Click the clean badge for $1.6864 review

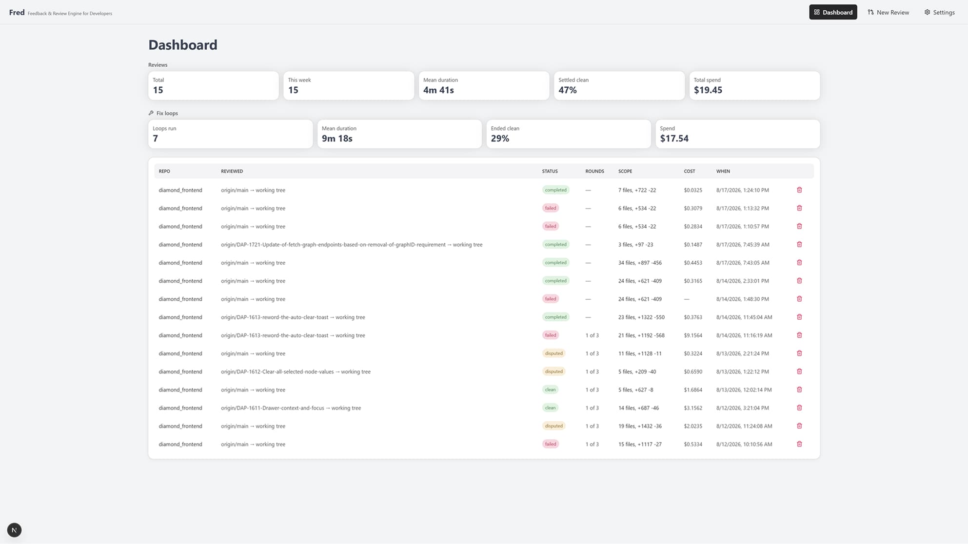[x=550, y=390]
